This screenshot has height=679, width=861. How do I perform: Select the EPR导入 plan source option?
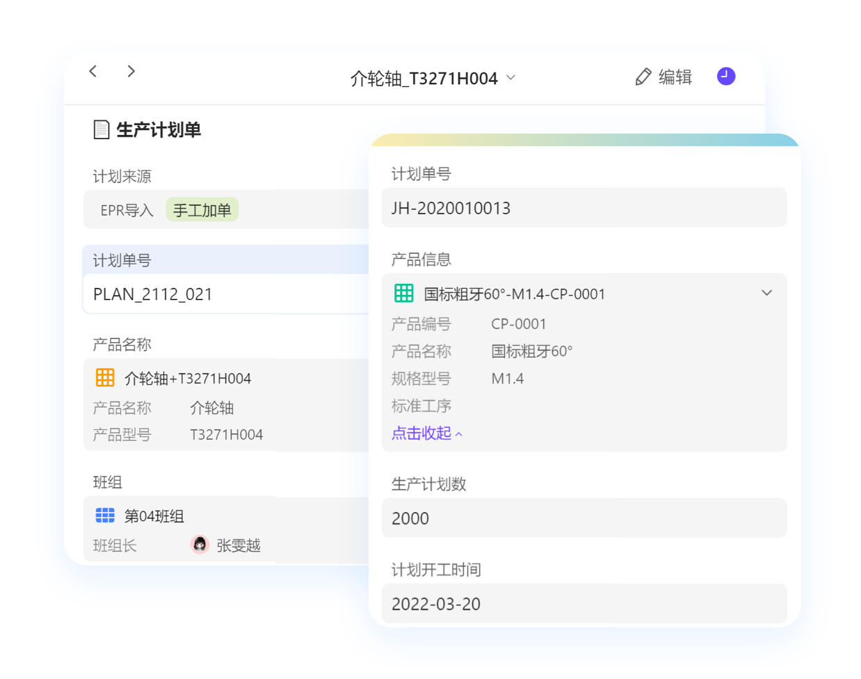(x=127, y=210)
